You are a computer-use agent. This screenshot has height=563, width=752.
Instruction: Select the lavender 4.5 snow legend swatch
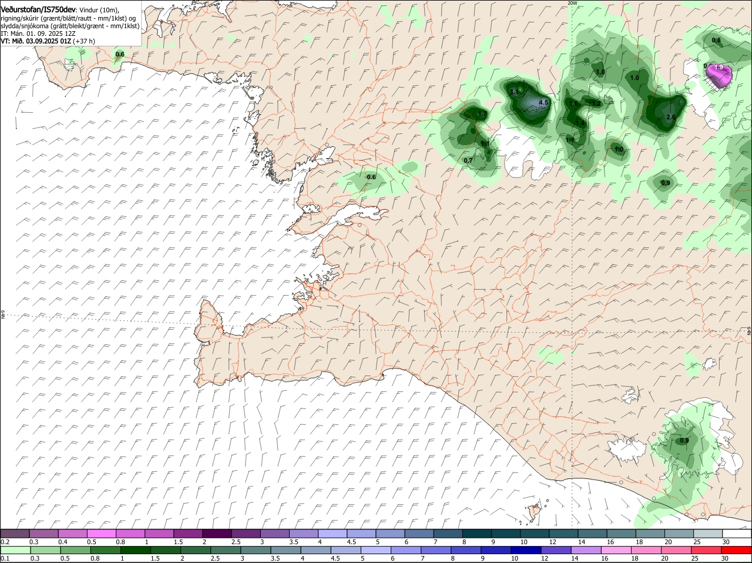click(361, 534)
